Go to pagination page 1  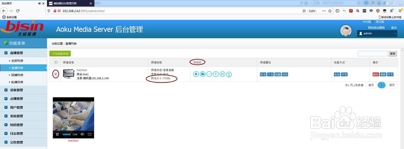click(x=382, y=85)
